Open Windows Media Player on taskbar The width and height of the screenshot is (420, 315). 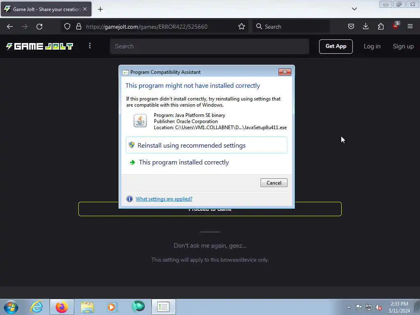coord(112,307)
